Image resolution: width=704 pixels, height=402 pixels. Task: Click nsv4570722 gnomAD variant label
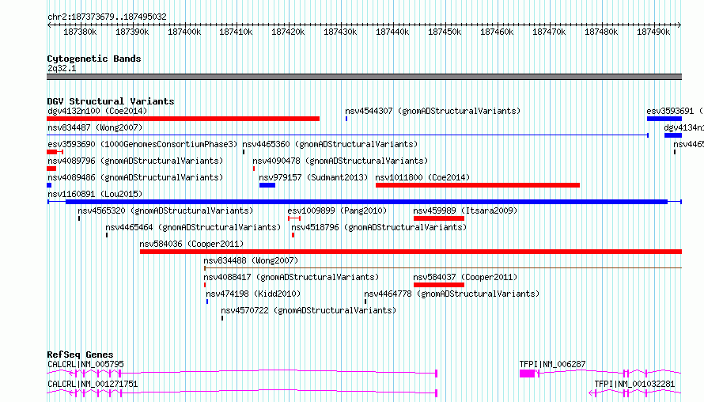(308, 310)
